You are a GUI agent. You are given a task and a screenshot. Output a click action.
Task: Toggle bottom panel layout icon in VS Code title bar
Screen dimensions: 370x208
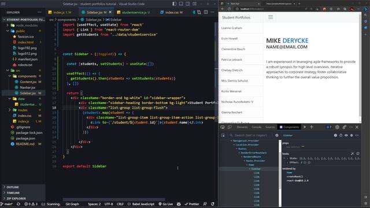(181, 4)
